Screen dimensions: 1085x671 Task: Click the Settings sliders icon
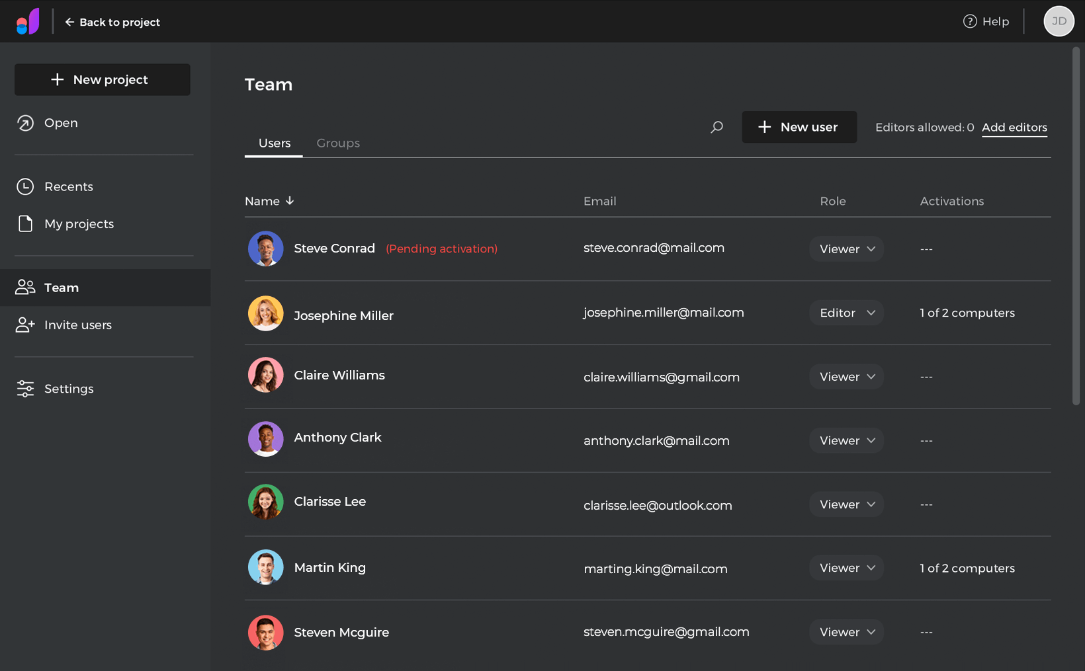pyautogui.click(x=25, y=389)
